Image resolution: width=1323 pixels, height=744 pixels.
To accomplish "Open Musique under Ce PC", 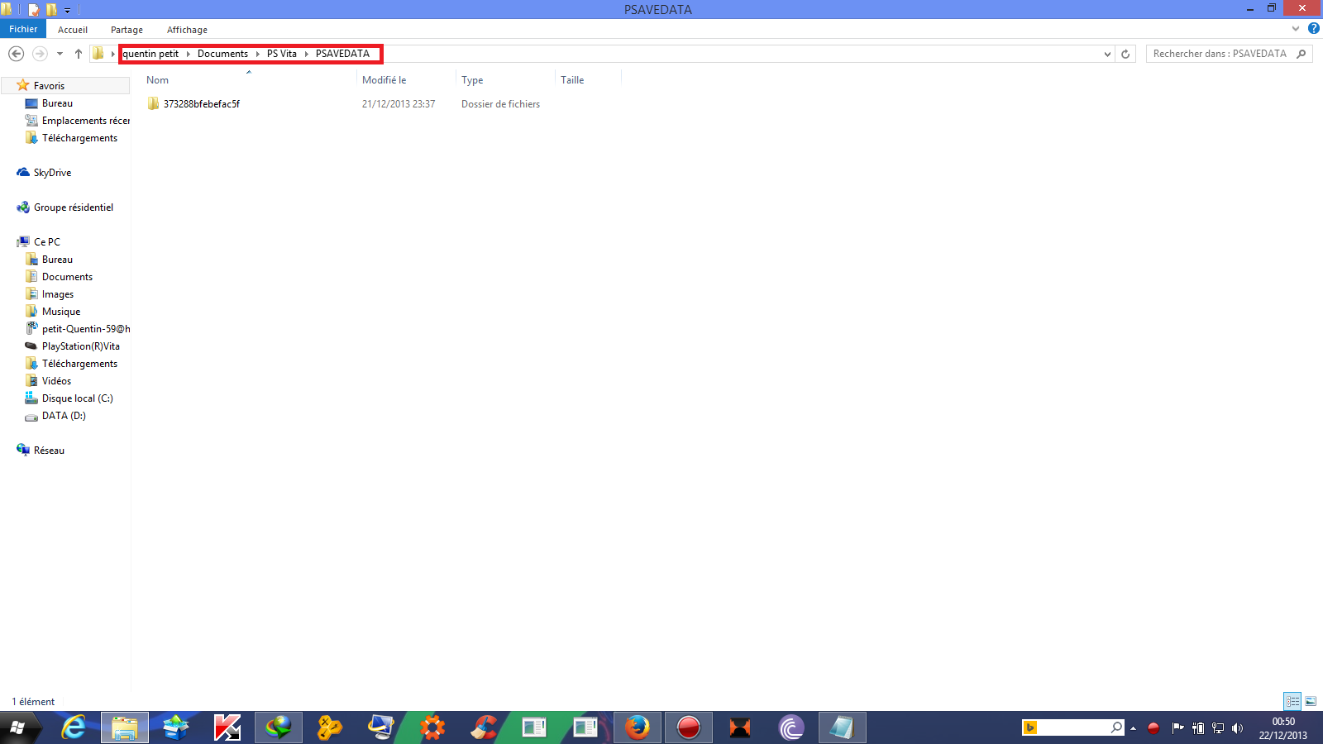I will 61,312.
